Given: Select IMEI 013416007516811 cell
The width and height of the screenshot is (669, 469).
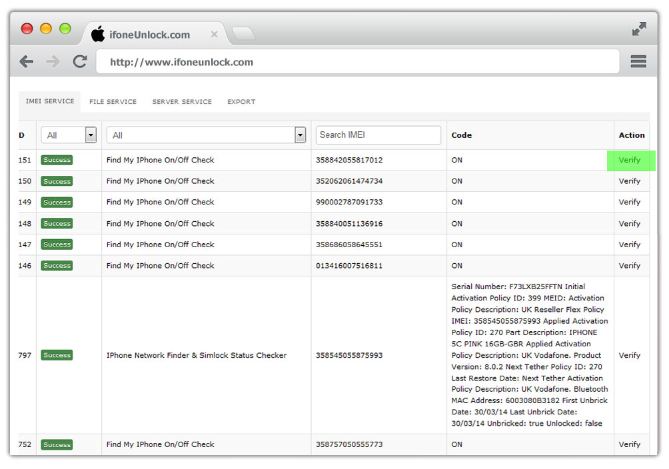Looking at the screenshot, I should pos(349,265).
